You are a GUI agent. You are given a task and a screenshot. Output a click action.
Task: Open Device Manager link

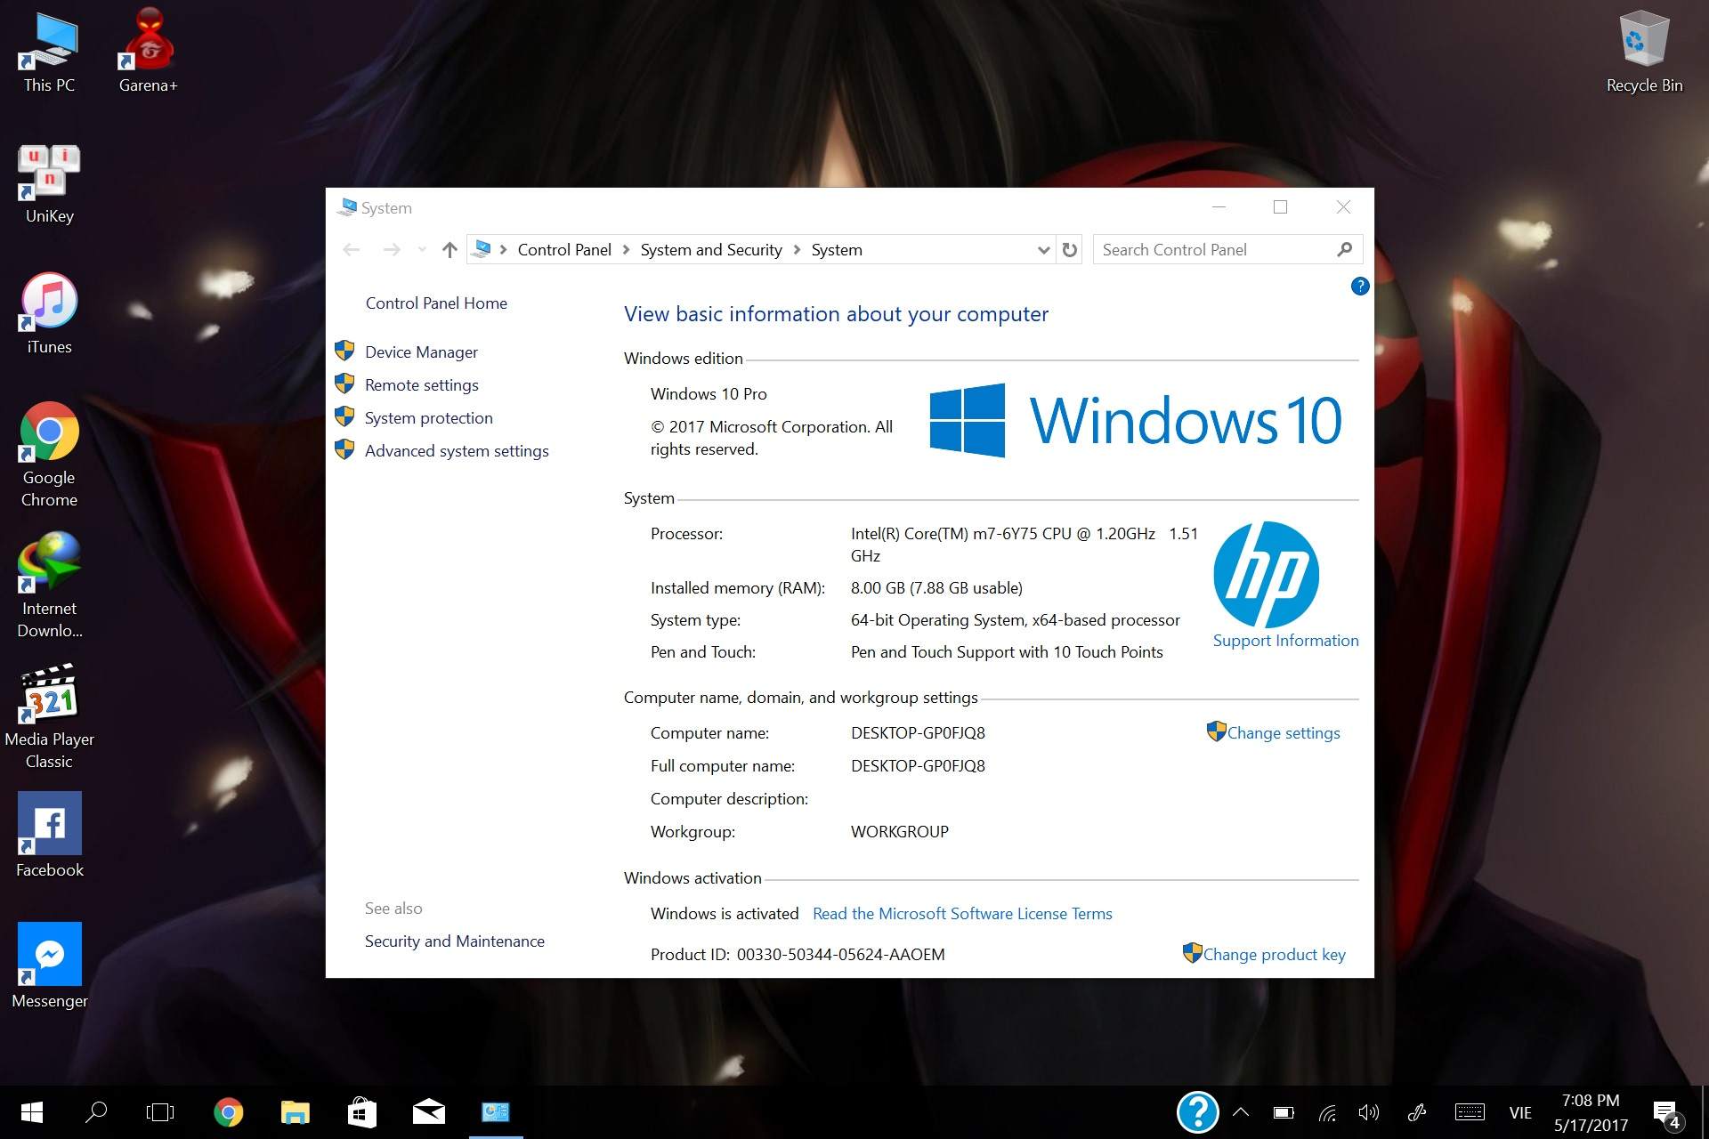coord(421,352)
